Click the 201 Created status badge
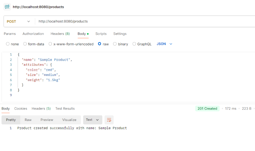Viewport: 255px width, 151px height. (207, 109)
